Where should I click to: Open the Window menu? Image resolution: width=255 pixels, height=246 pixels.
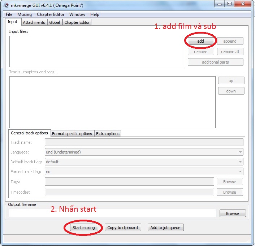click(77, 14)
